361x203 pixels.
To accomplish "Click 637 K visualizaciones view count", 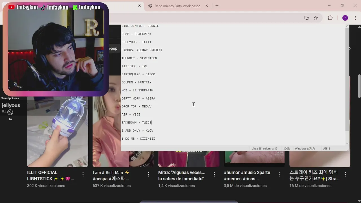I will pos(112,186).
